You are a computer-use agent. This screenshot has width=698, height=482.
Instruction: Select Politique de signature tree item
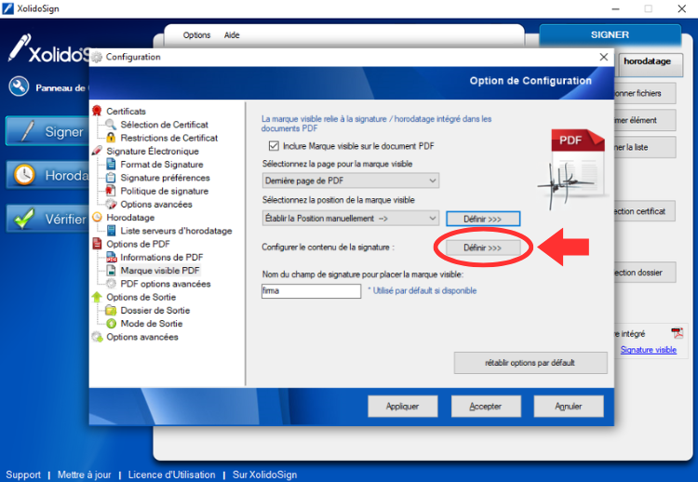coord(164,191)
